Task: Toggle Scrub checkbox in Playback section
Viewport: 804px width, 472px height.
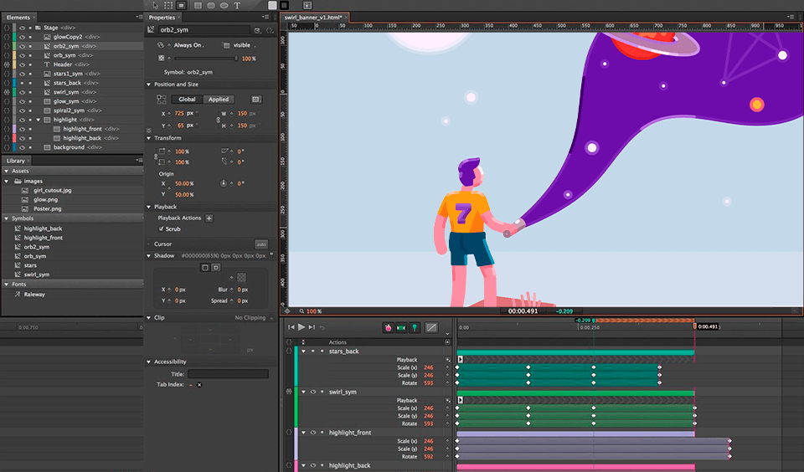Action: (161, 228)
